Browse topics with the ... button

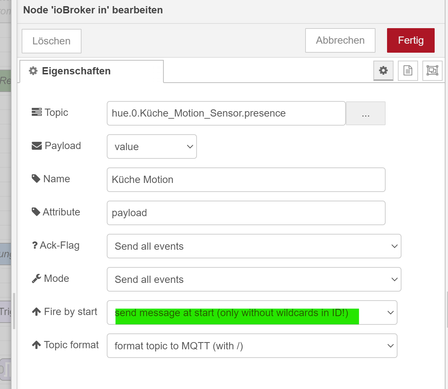pos(365,113)
